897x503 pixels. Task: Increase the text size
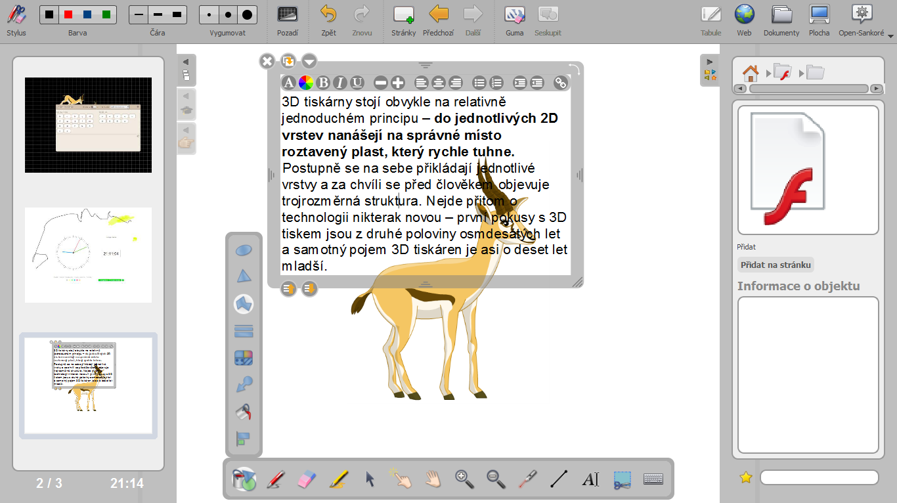[398, 83]
